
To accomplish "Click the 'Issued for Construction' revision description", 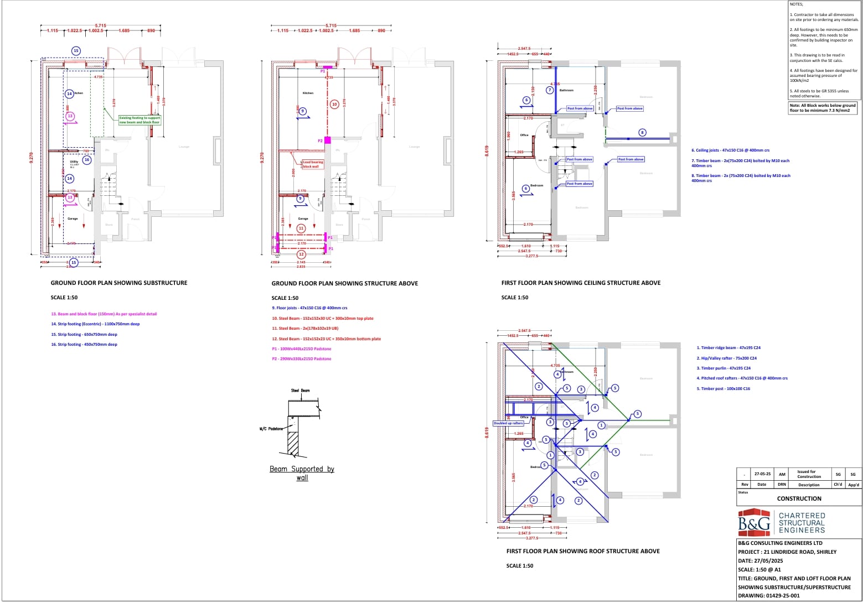I will [x=809, y=474].
